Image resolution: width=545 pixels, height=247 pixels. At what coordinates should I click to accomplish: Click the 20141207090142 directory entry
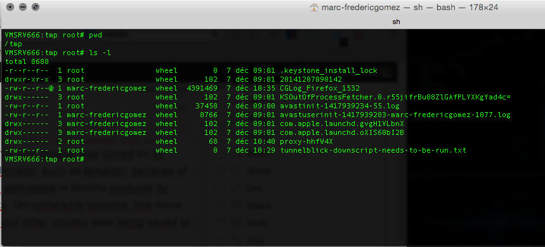(311, 79)
